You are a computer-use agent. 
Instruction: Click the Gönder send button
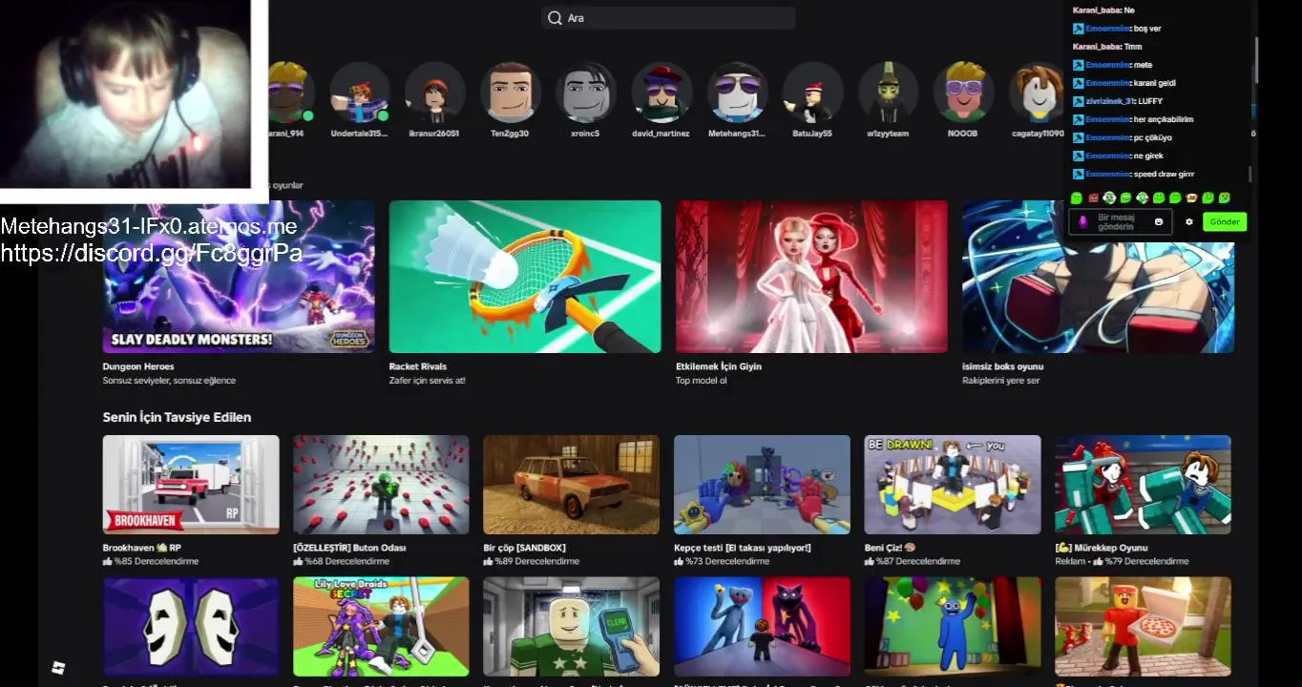[1225, 221]
